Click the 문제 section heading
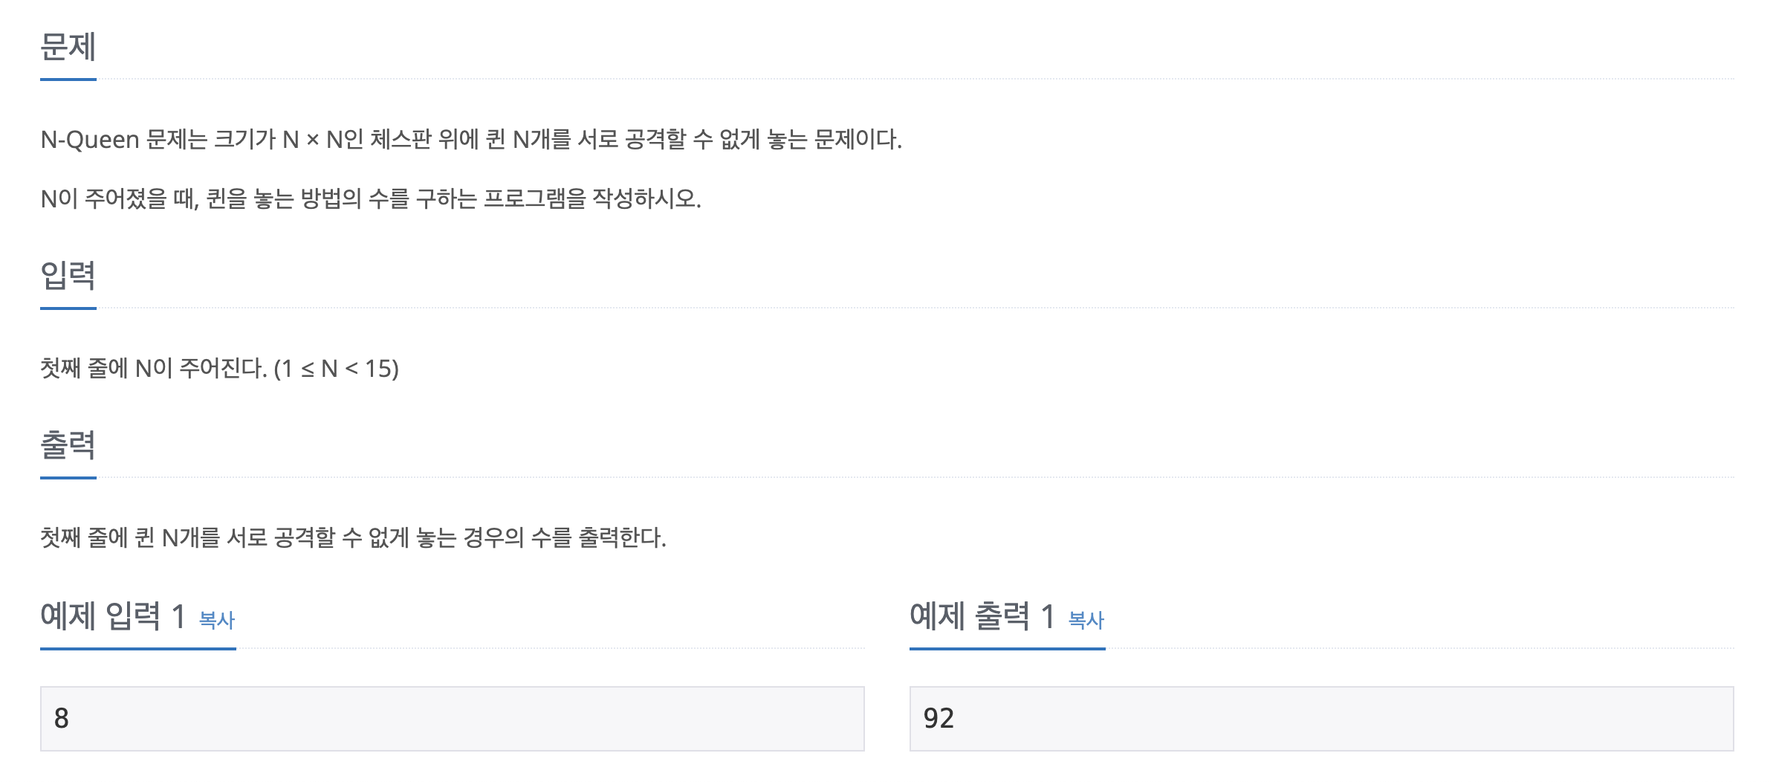Screen dimensions: 1773x782 pos(68,47)
